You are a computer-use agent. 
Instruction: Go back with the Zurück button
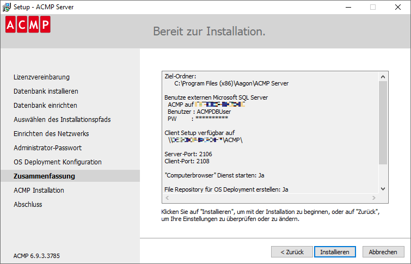tap(292, 252)
